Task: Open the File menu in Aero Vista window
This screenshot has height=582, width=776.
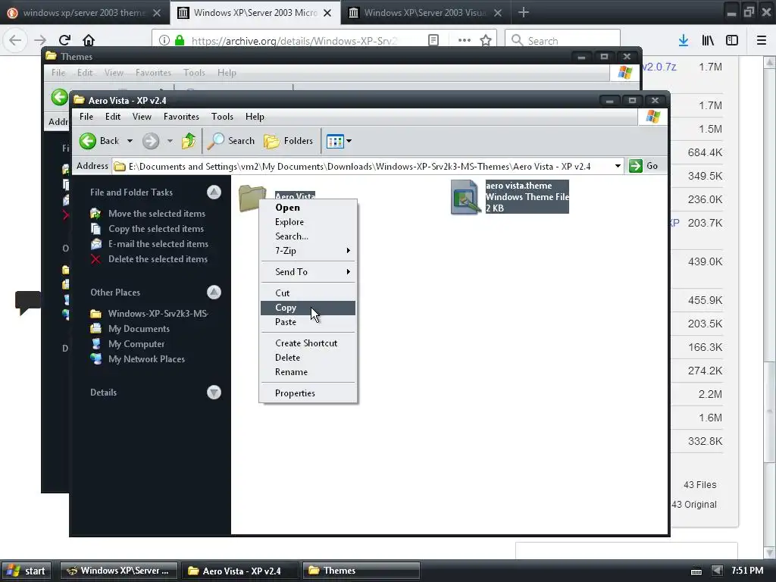Action: click(86, 117)
